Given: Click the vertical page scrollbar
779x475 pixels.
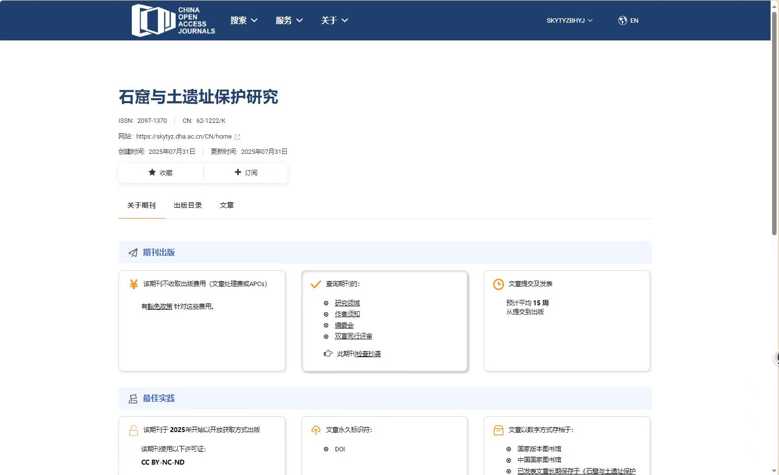Looking at the screenshot, I should pos(774,123).
